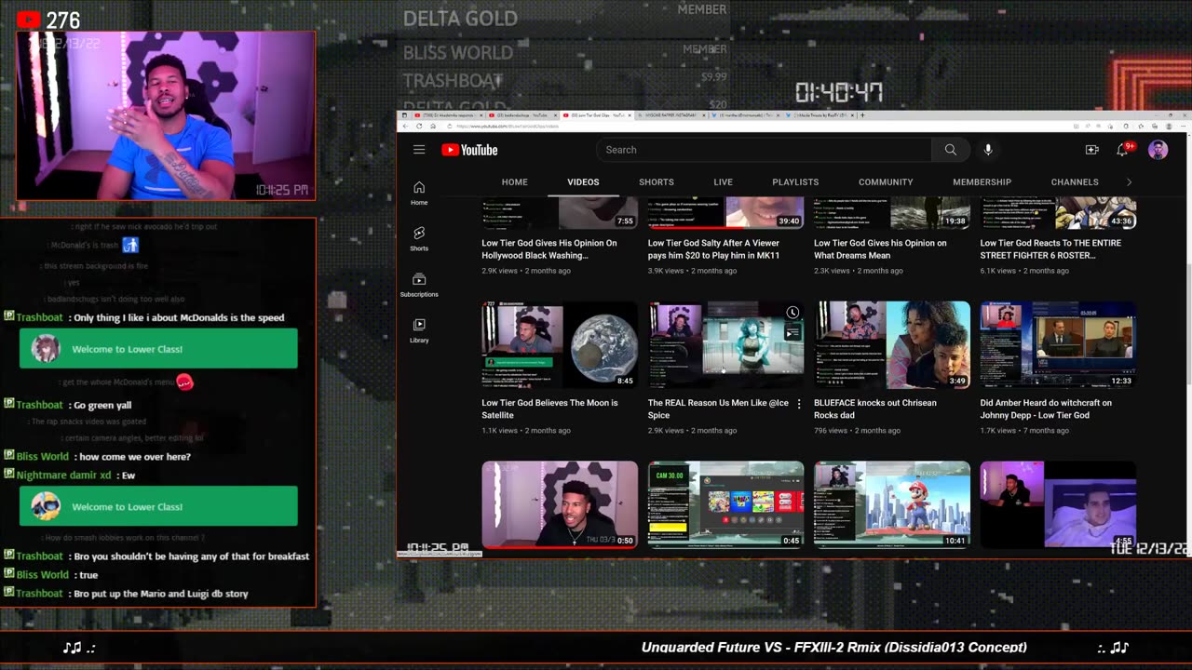The image size is (1192, 670).
Task: Click the search magnifier button
Action: pyautogui.click(x=950, y=150)
